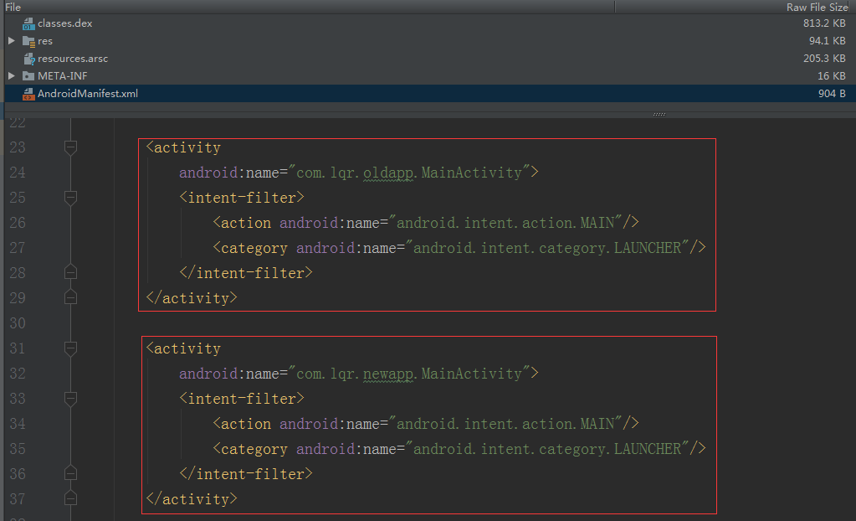Image resolution: width=856 pixels, height=521 pixels.
Task: Expand the META-INF folder arrow
Action: point(11,76)
